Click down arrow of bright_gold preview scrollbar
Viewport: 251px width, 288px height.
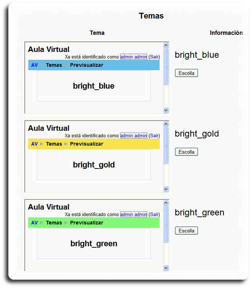pyautogui.click(x=166, y=189)
